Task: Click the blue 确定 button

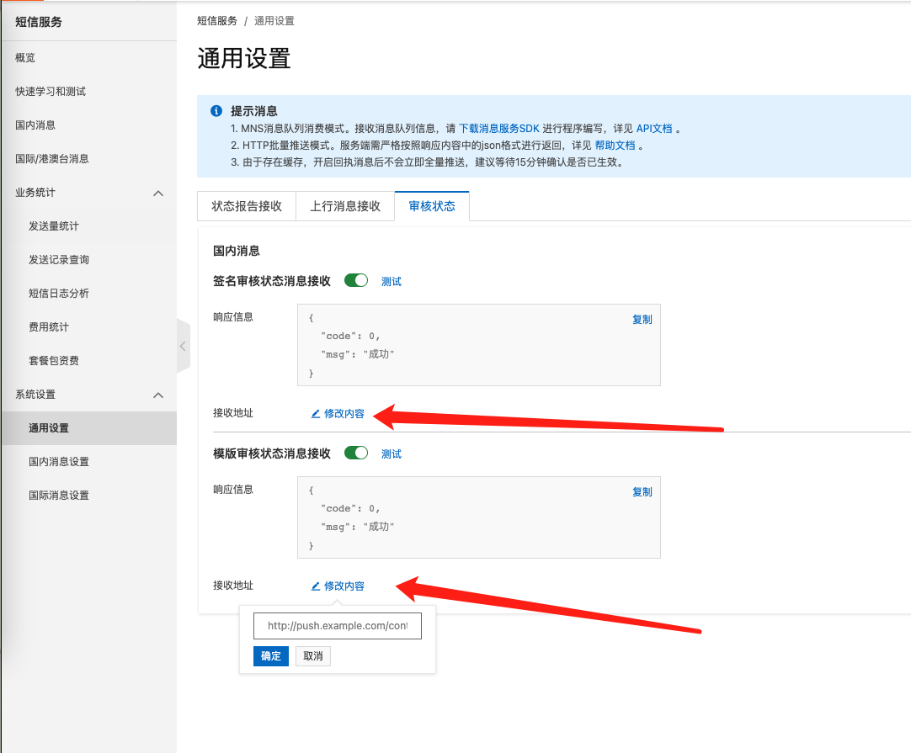Action: pos(271,656)
